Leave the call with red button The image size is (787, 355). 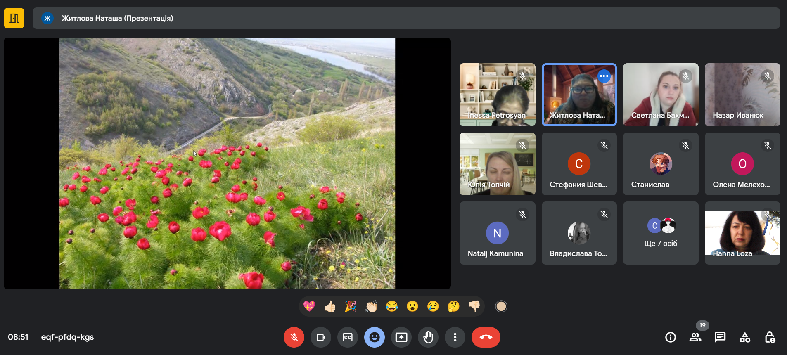coord(486,337)
